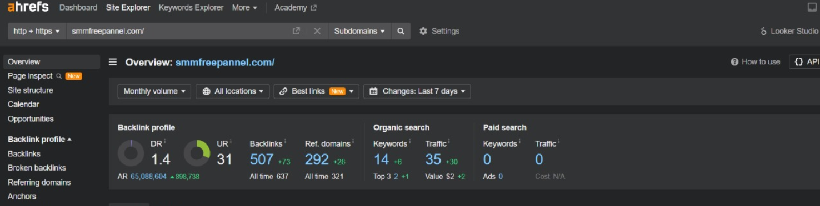The width and height of the screenshot is (820, 206).
Task: Open Changes: Last 7 days dropdown
Action: click(417, 91)
